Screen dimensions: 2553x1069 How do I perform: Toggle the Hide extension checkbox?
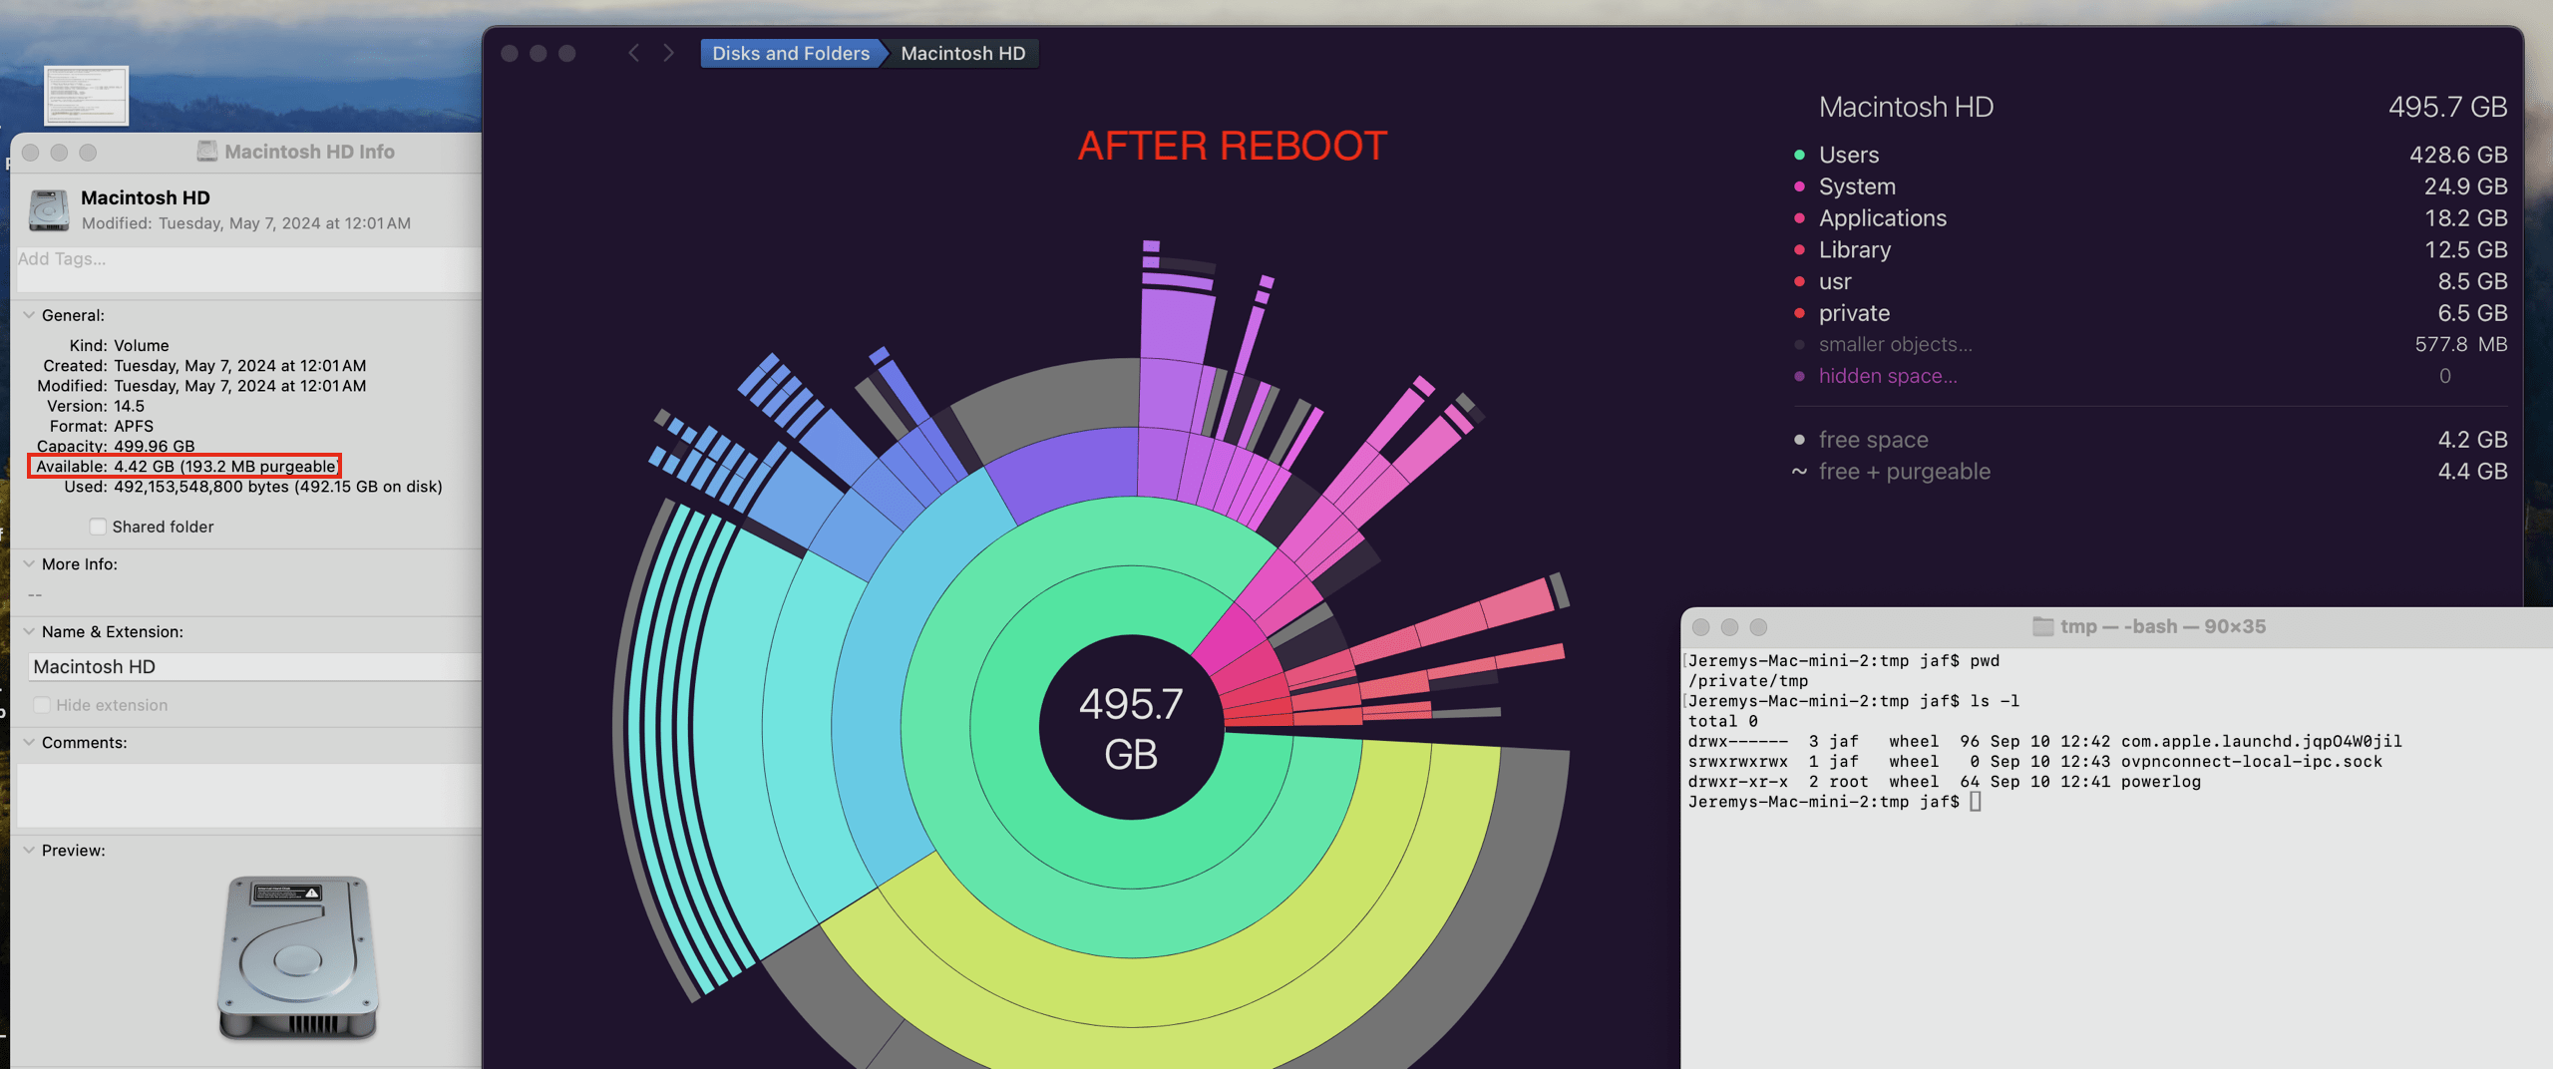point(42,705)
